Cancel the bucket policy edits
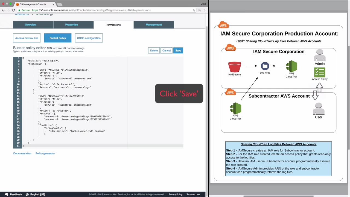Viewport: 350px width, 197px height. (167, 50)
